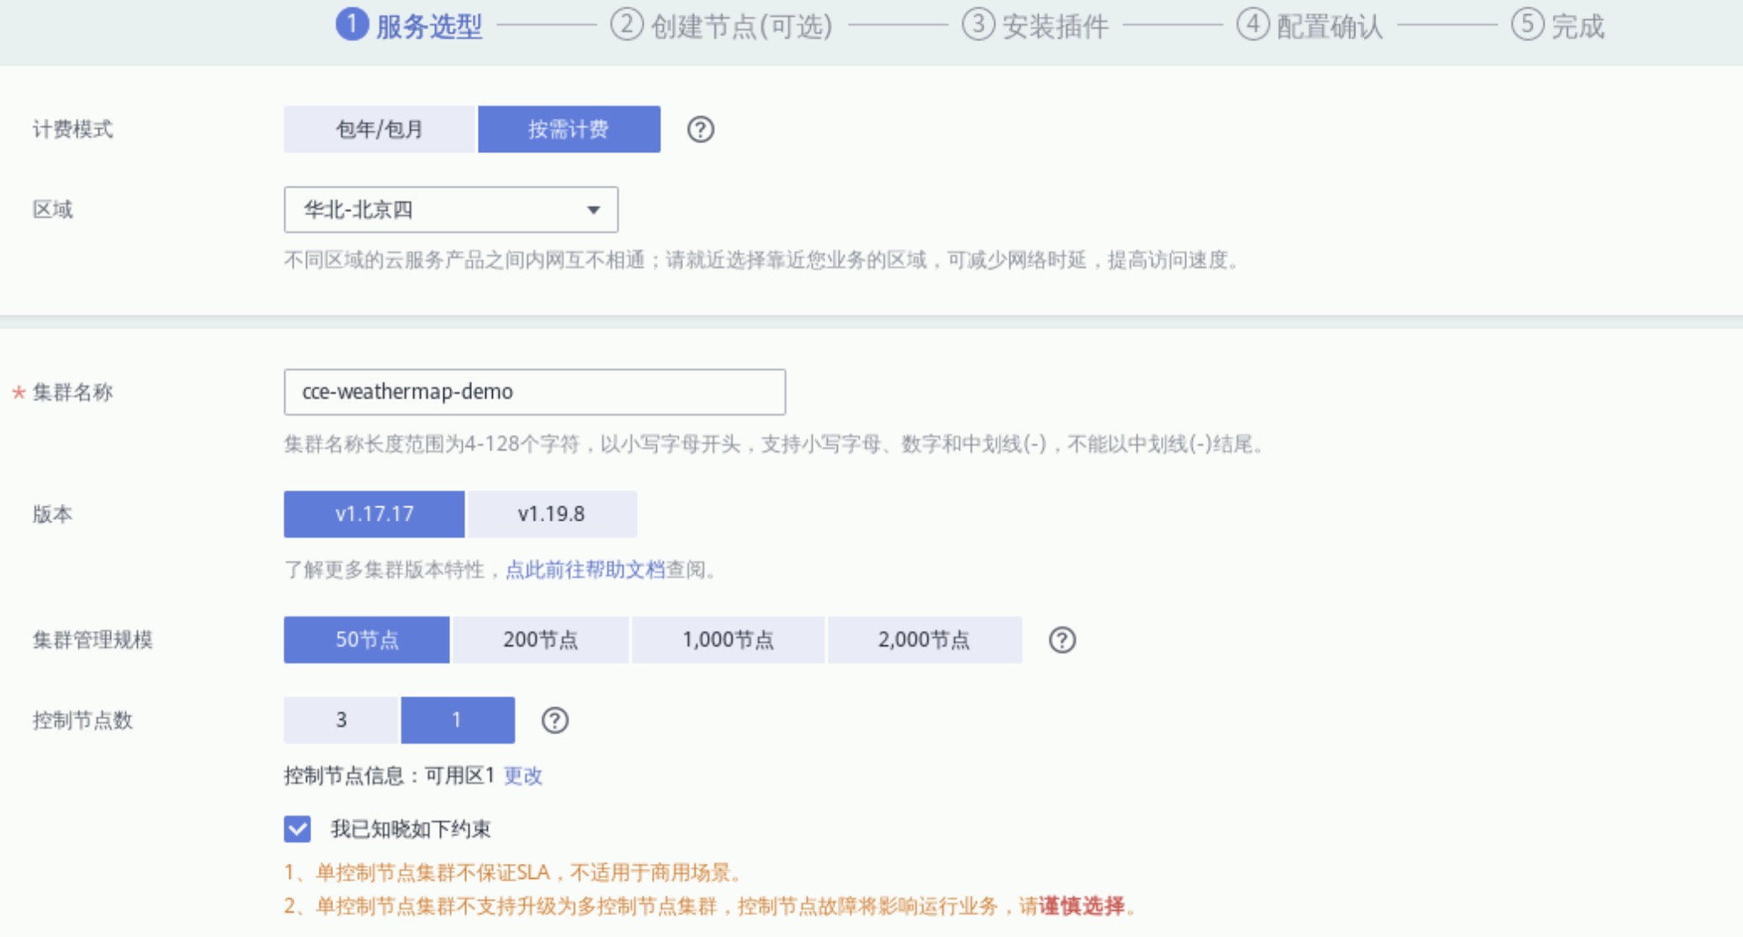Select version v1.19.8
The height and width of the screenshot is (937, 1743).
(x=552, y=514)
